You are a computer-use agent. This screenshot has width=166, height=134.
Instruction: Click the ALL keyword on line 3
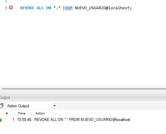coord(40,8)
